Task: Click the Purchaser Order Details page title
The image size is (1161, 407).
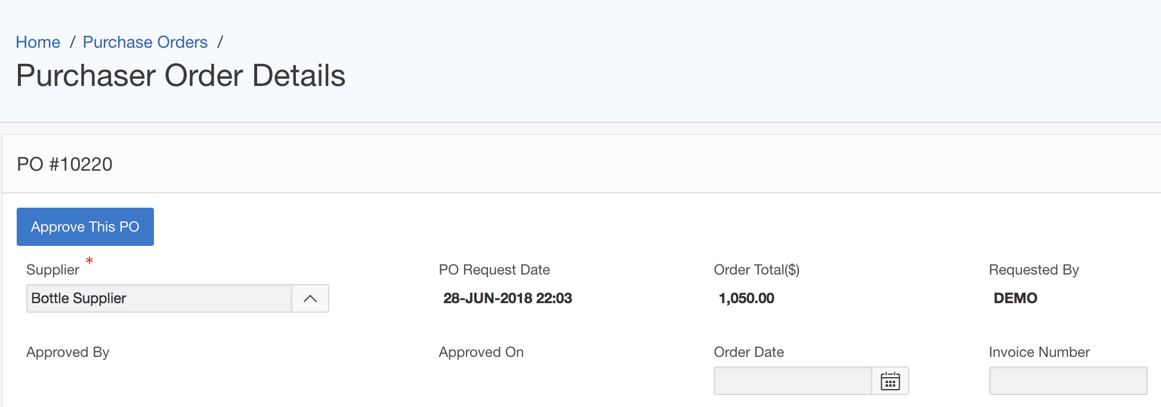Action: pyautogui.click(x=181, y=76)
